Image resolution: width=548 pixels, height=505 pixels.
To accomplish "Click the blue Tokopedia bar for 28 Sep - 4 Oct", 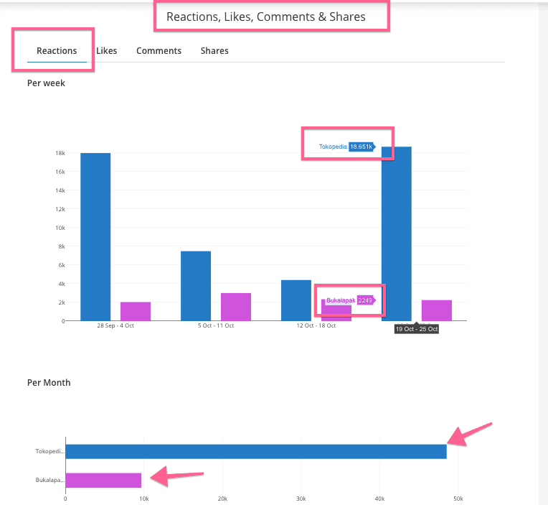I will (x=95, y=236).
